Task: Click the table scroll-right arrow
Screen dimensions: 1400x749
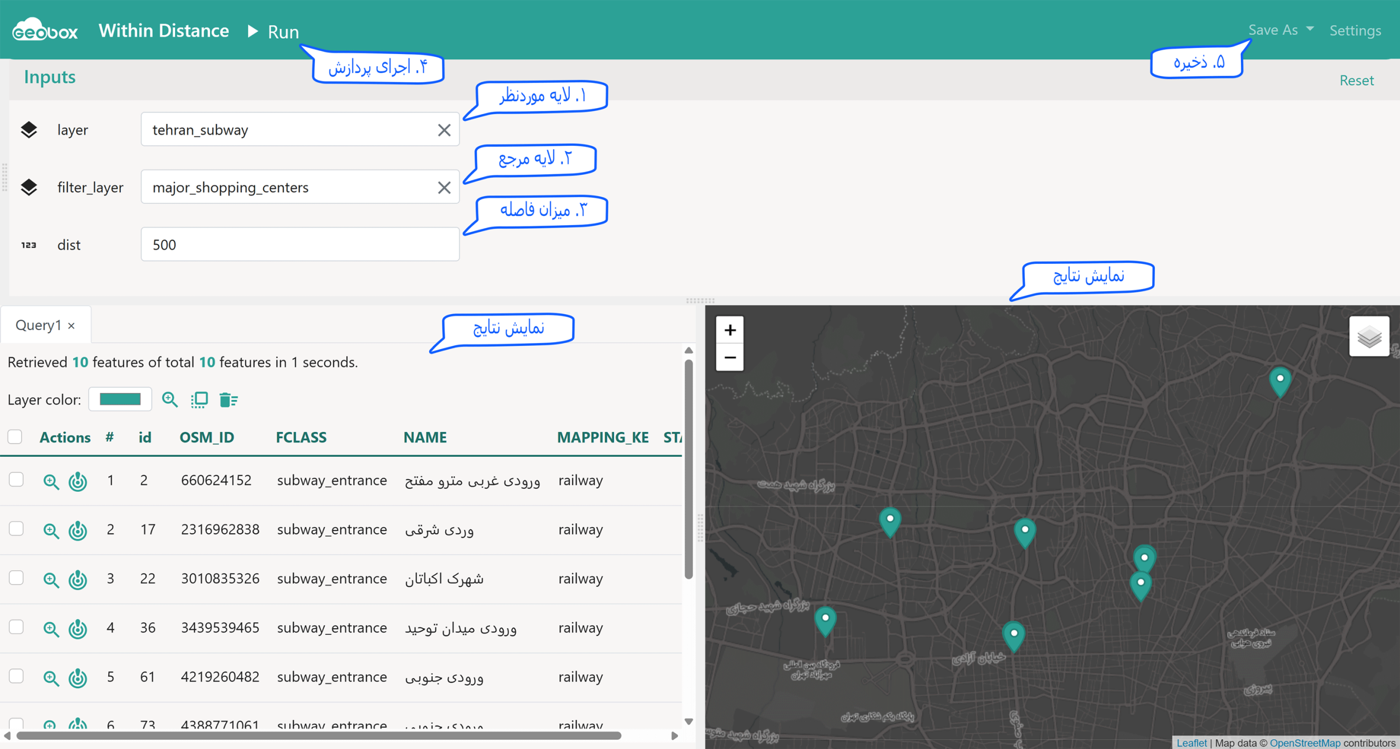Action: tap(674, 736)
